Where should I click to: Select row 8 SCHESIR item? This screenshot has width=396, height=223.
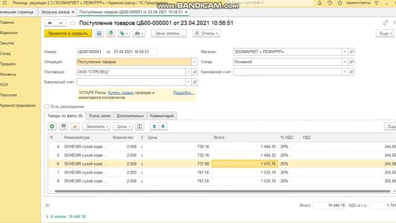tap(85, 181)
